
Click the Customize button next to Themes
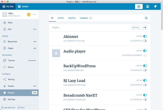tap(32, 60)
